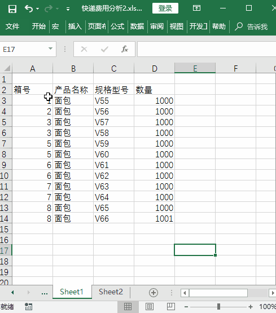This screenshot has width=276, height=313.
Task: Switch to Page Layout view icon
Action: click(150, 306)
